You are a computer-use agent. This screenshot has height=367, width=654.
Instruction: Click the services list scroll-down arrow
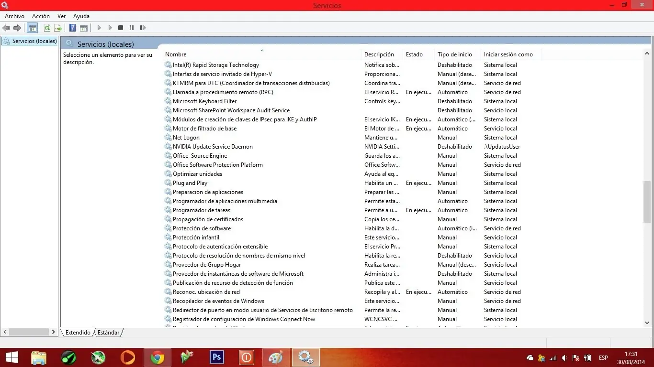647,323
